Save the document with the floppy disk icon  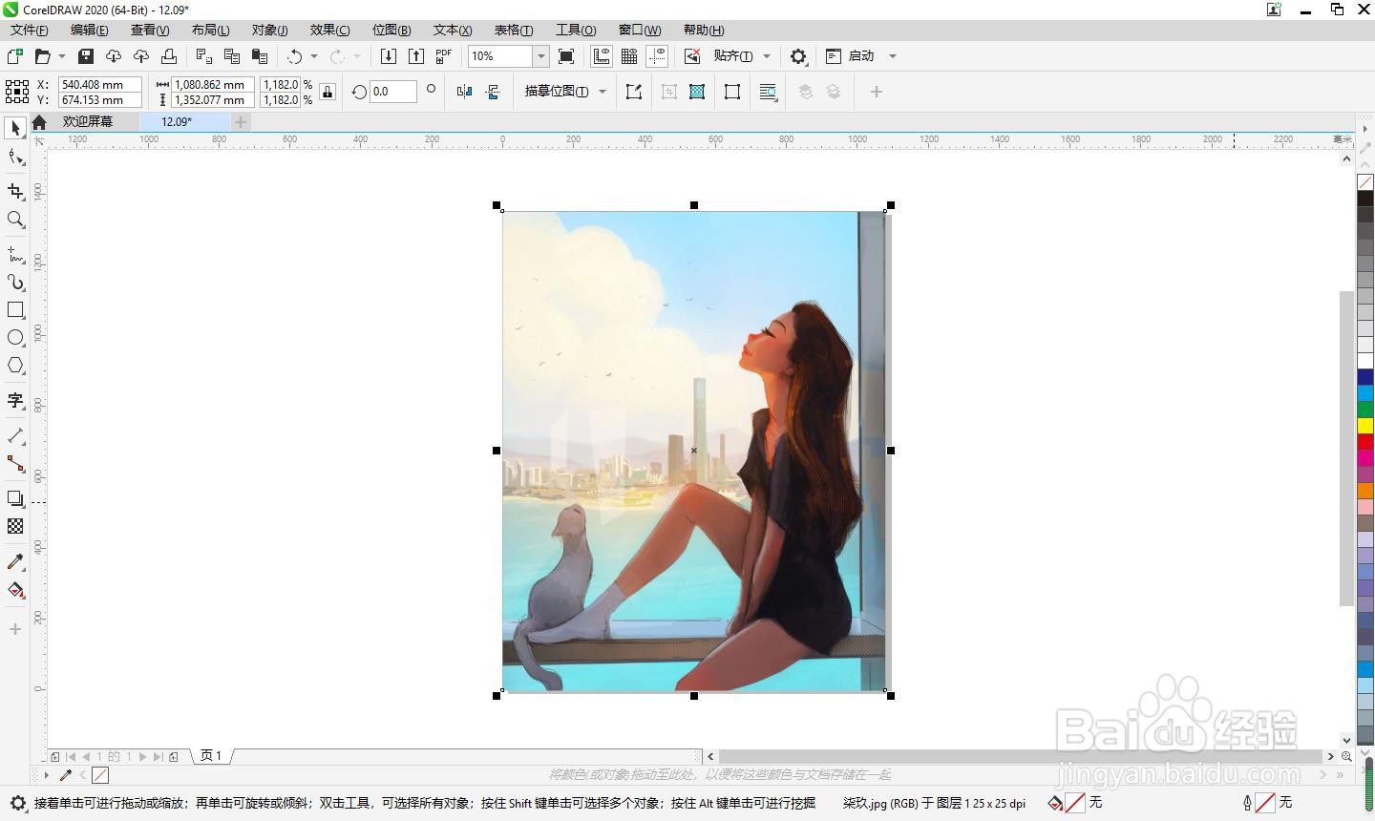[x=86, y=56]
